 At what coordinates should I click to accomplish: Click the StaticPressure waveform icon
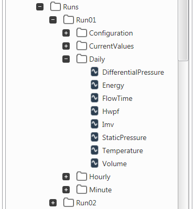coord(94,137)
